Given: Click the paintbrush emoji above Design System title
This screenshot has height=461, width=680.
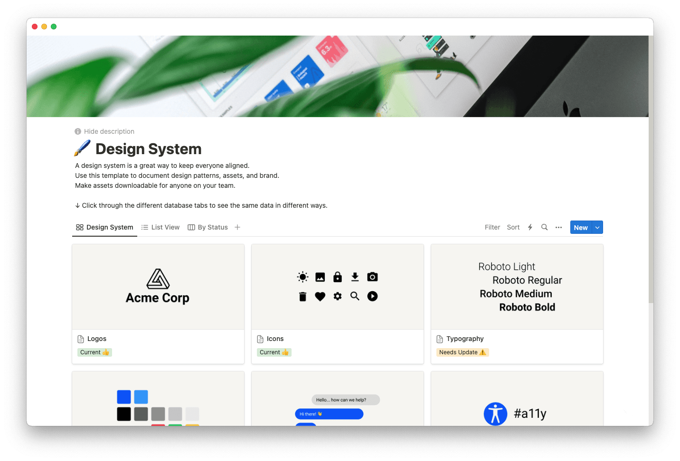Looking at the screenshot, I should pyautogui.click(x=82, y=148).
